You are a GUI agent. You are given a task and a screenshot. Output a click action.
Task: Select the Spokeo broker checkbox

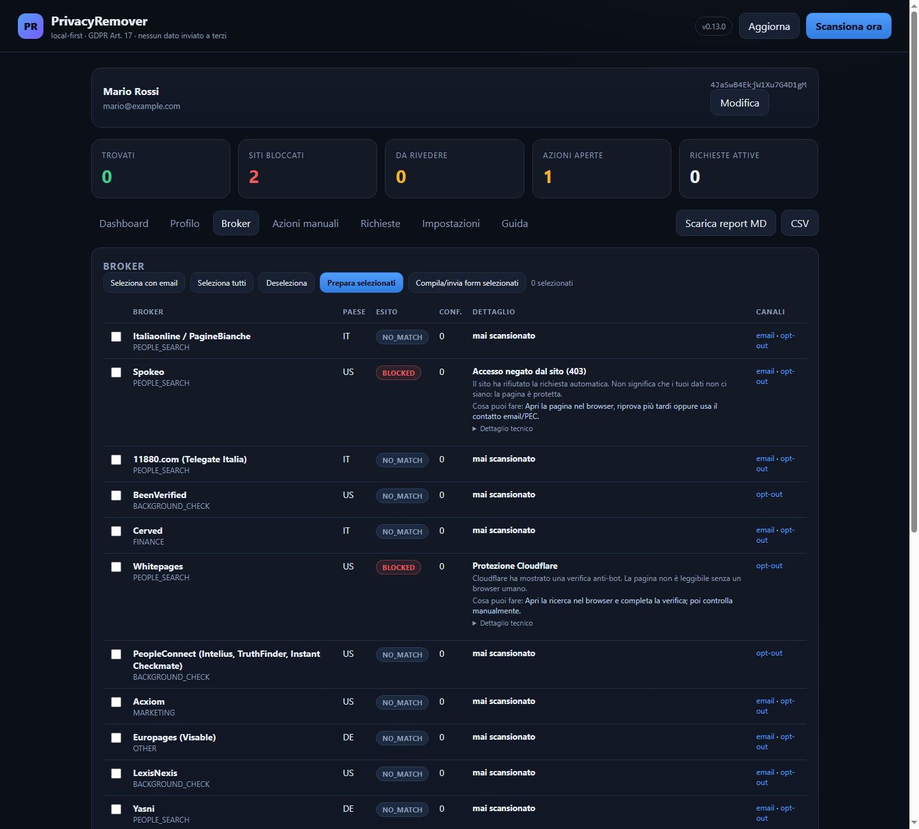116,372
